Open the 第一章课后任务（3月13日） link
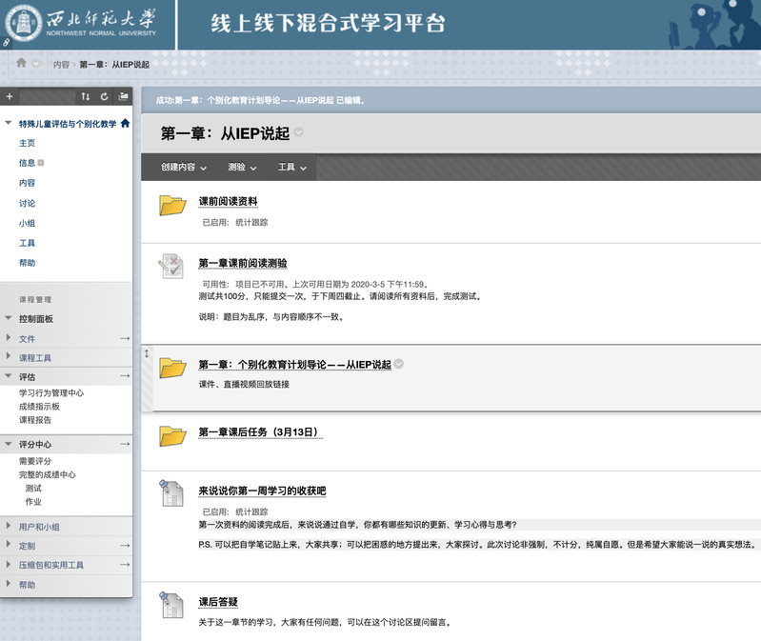The width and height of the screenshot is (761, 641). (x=260, y=432)
